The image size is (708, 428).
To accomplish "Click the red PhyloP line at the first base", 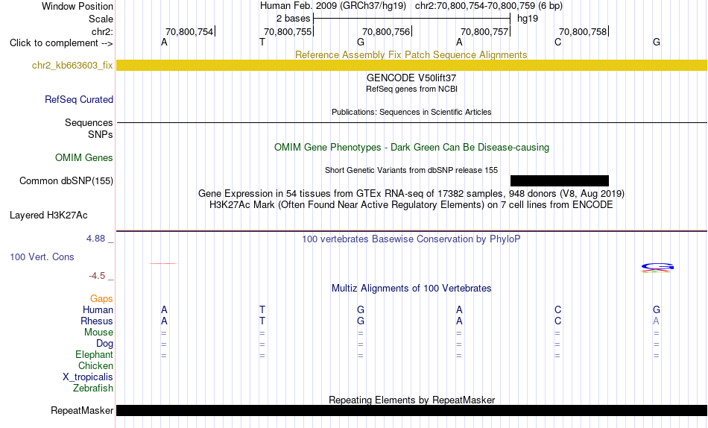I will (163, 263).
